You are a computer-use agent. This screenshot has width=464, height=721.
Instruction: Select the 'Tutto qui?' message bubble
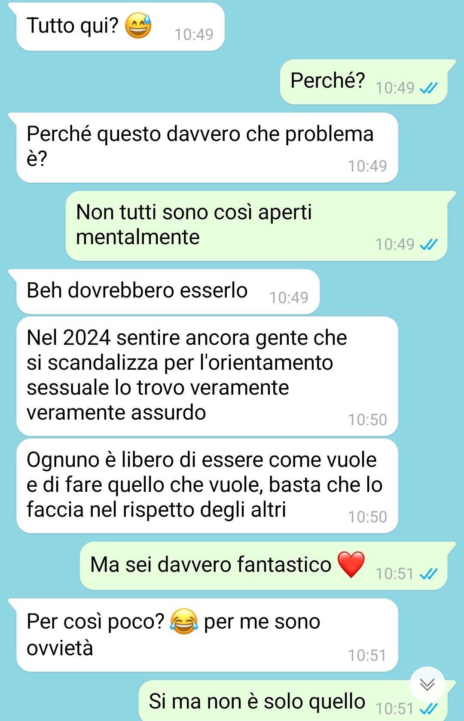click(120, 27)
